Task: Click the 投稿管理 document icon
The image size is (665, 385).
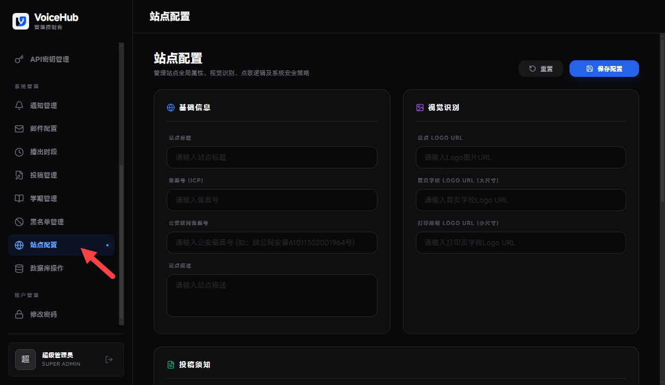Action: (x=19, y=175)
